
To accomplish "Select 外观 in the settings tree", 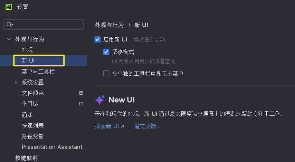I will pyautogui.click(x=27, y=50).
